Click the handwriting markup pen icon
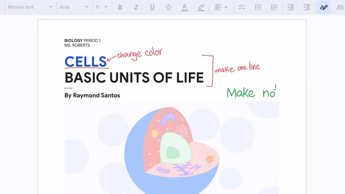This screenshot has height=194, width=345. [324, 7]
